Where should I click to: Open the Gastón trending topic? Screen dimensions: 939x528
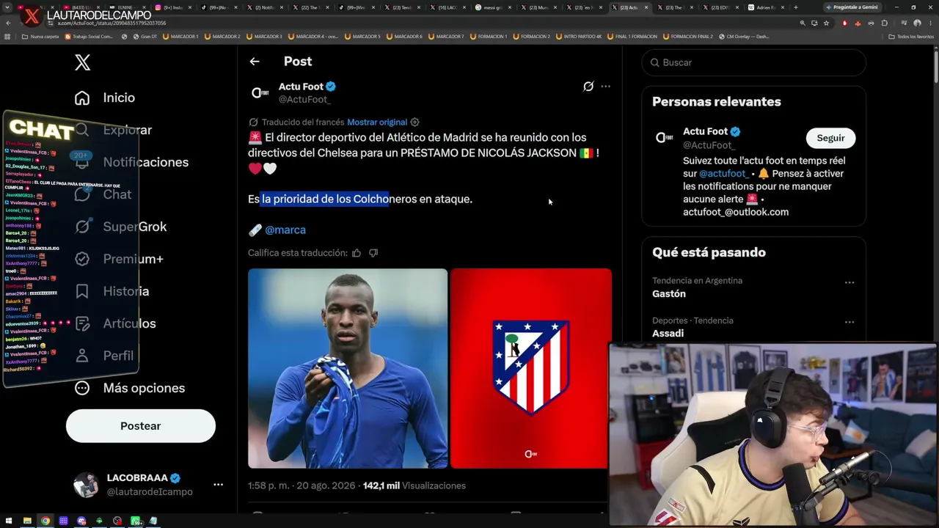pos(669,293)
